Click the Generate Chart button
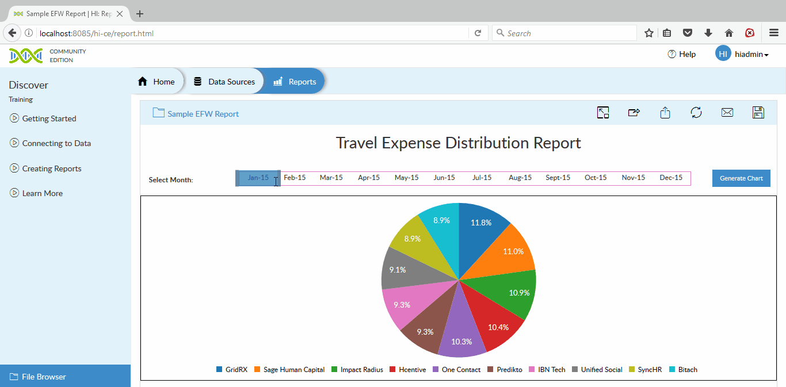The image size is (786, 387). pos(741,178)
